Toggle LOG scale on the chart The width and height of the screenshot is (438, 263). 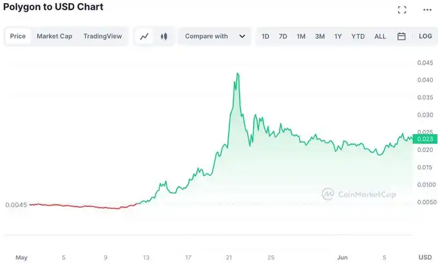tap(425, 37)
